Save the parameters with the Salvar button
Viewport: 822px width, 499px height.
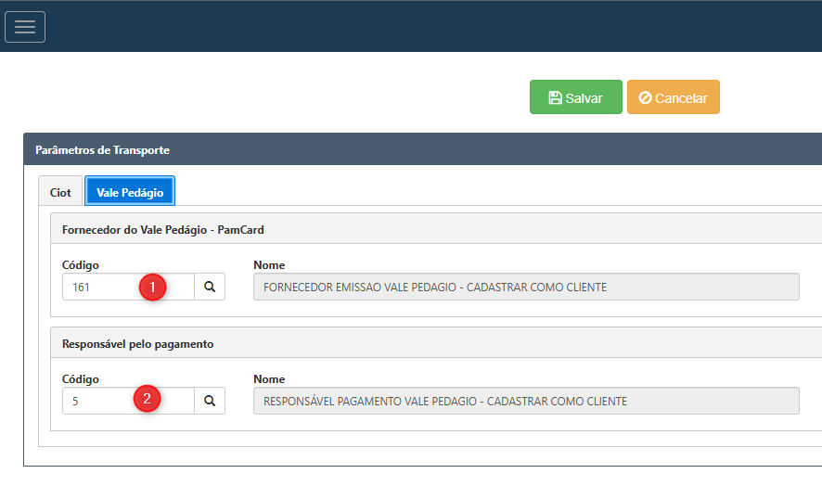[575, 97]
